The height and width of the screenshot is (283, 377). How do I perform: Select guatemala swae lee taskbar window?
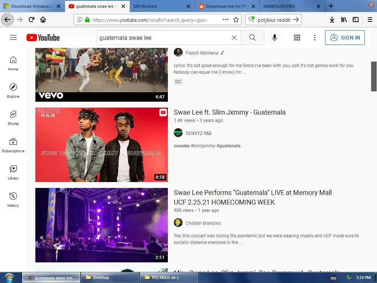point(51,277)
